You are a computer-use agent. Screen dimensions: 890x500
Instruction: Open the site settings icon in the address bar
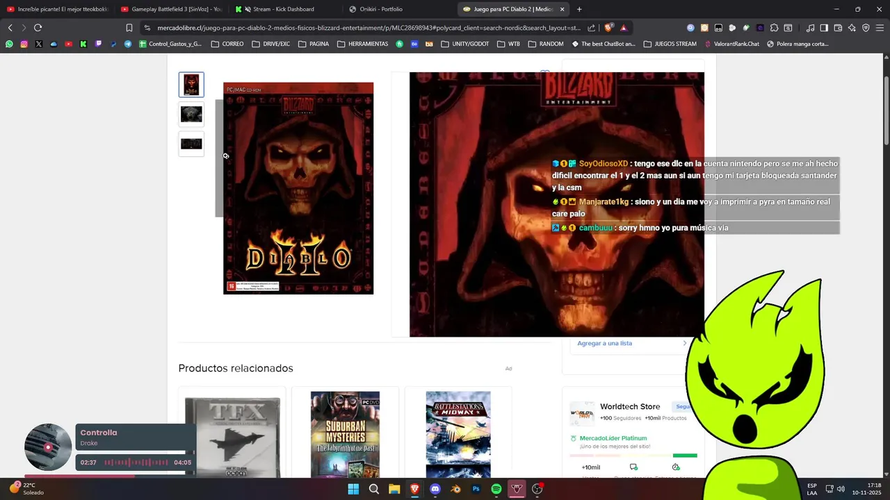(147, 28)
